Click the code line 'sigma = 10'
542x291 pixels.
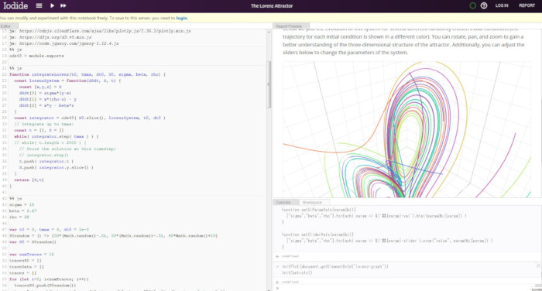(22, 205)
